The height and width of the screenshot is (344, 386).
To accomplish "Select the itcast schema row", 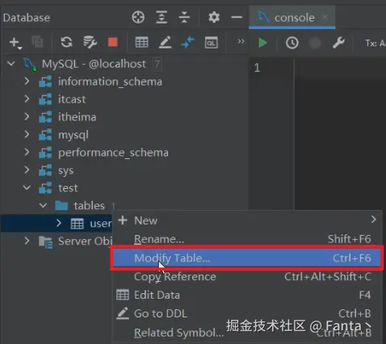I will (124, 99).
